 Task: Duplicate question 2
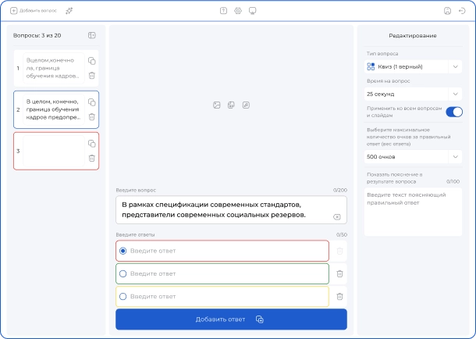coord(91,102)
